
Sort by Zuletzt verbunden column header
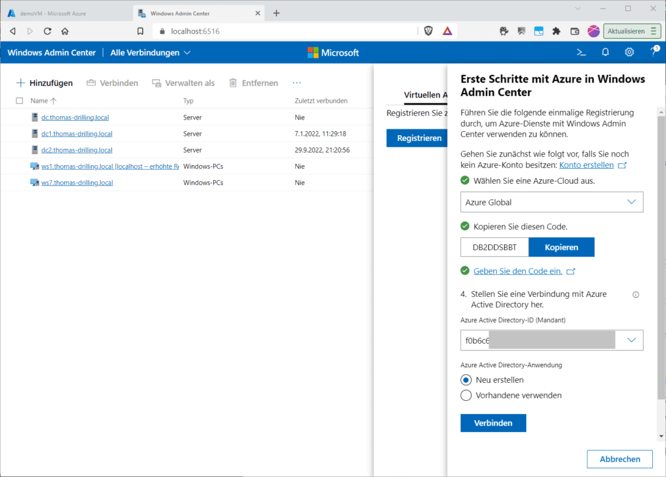321,101
